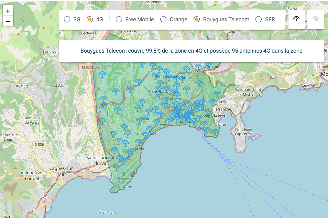Click the airplane icon at Nice airport
The height and width of the screenshot is (218, 328).
coord(124,173)
